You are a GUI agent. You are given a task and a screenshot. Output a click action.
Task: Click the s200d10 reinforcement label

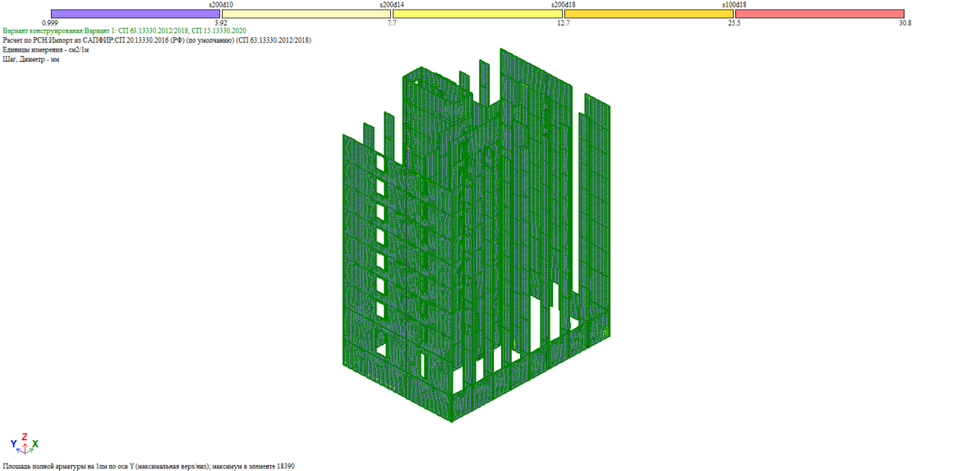[220, 5]
